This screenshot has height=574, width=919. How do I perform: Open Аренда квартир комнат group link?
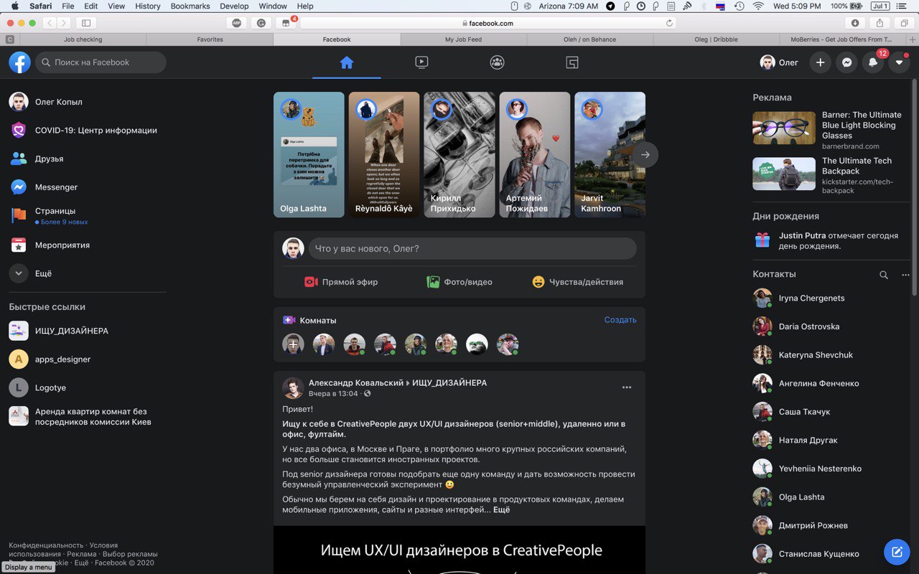87,416
